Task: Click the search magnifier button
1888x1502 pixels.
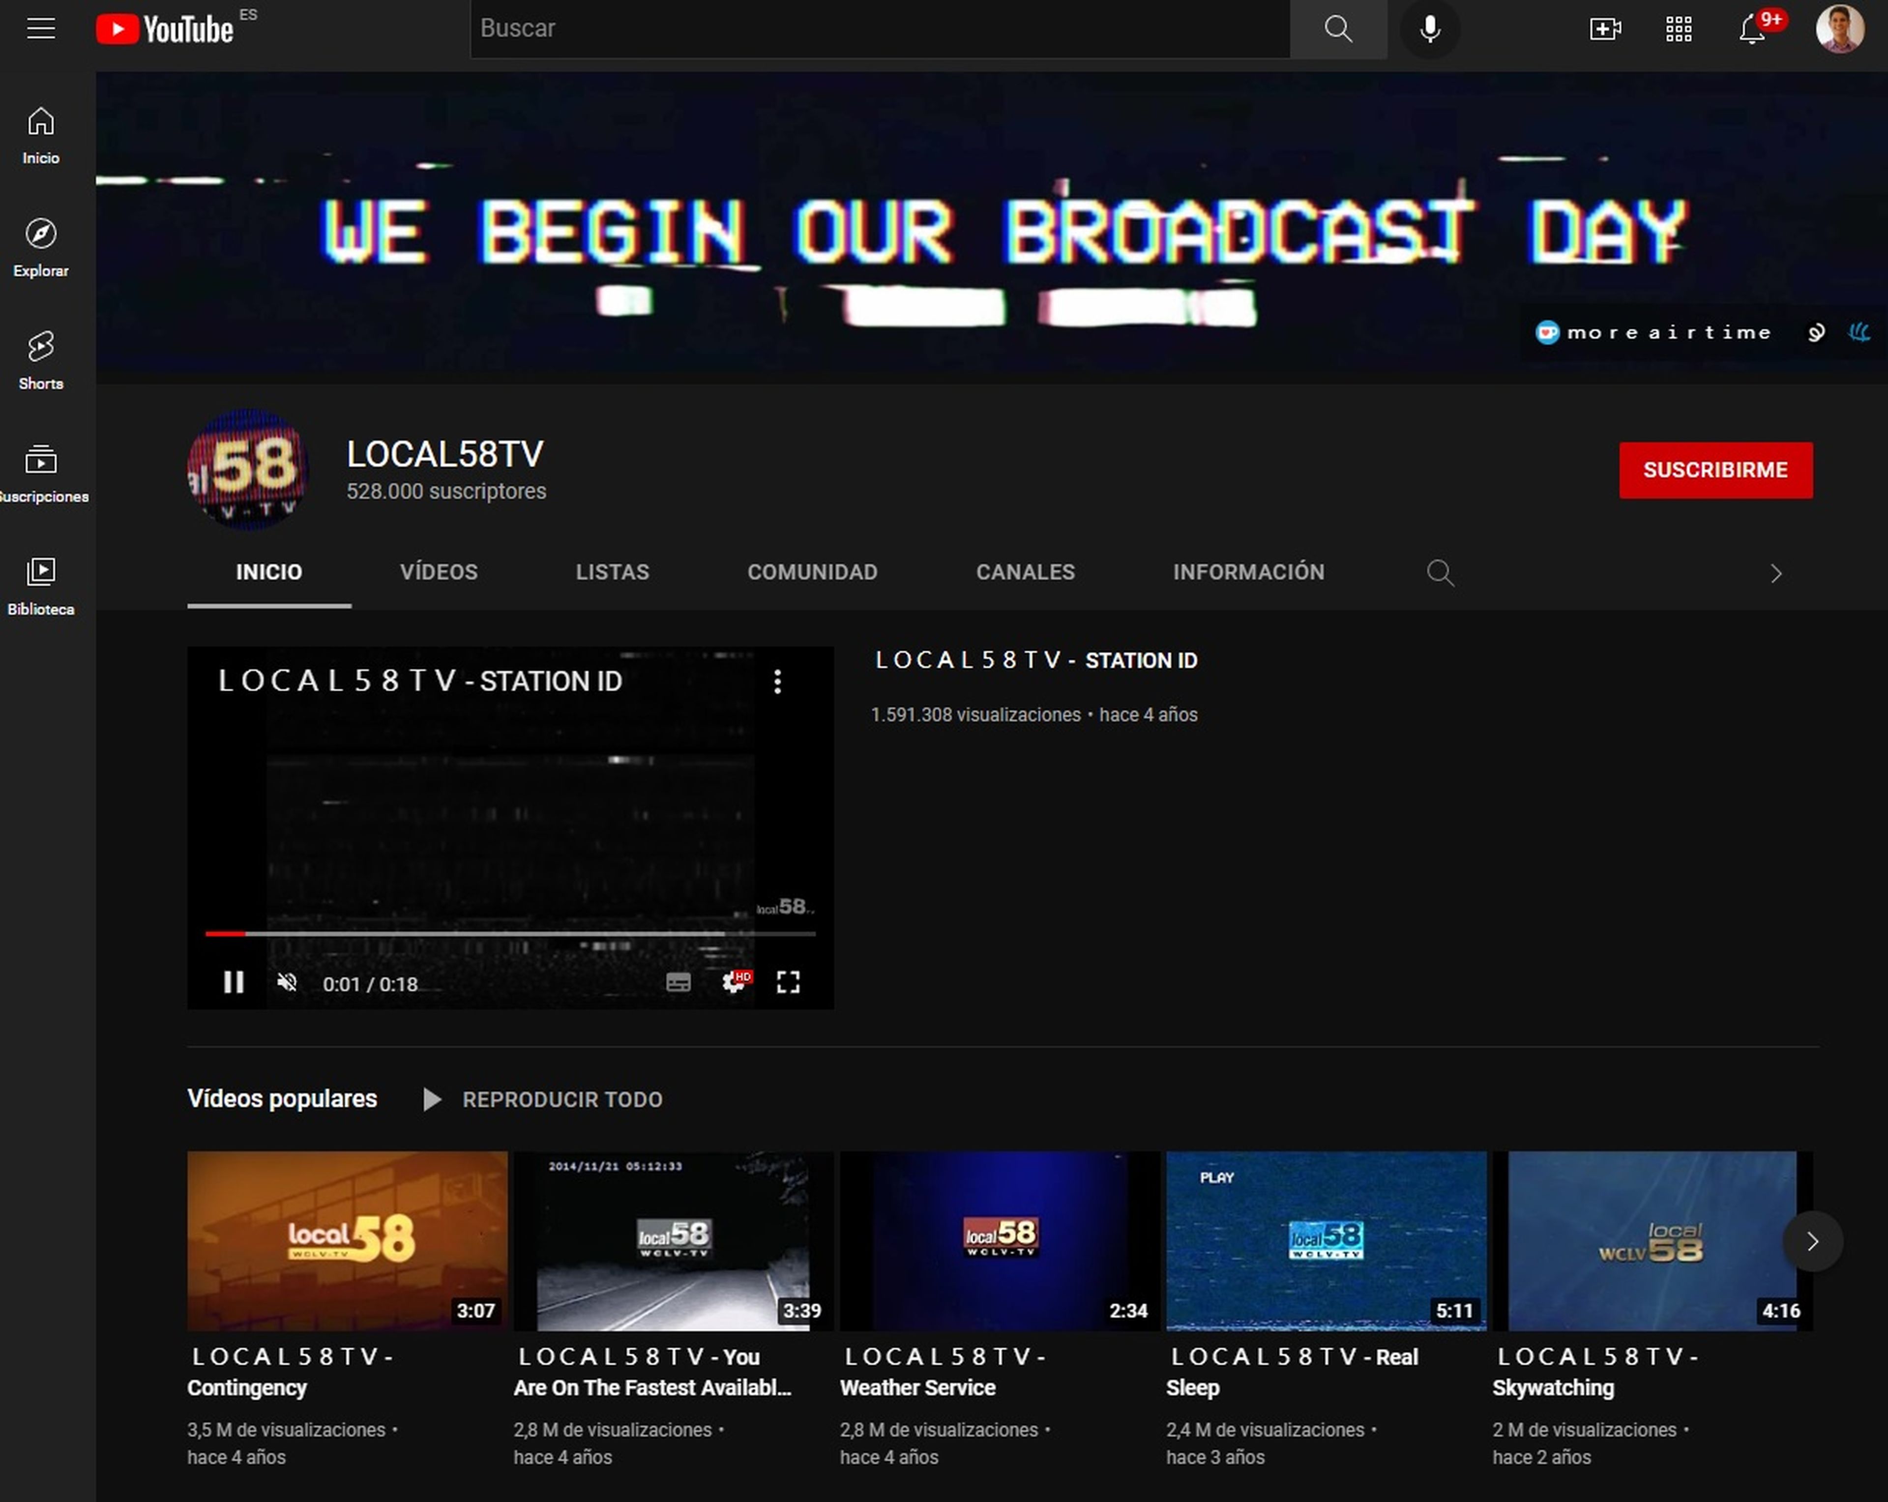Action: [x=1337, y=29]
